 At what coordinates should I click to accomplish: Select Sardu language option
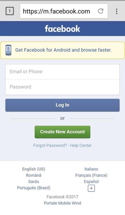(34, 182)
